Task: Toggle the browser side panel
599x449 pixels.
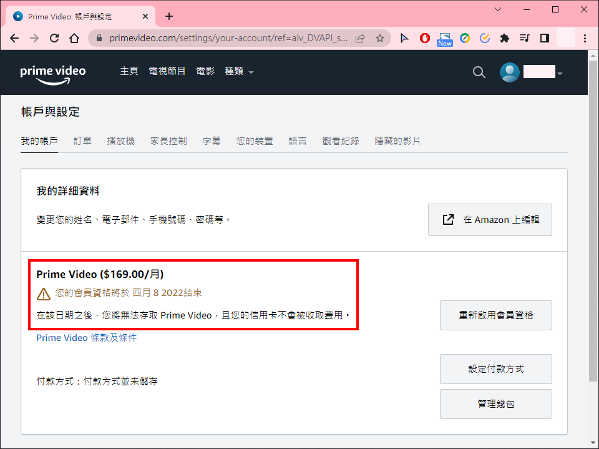Action: [545, 38]
